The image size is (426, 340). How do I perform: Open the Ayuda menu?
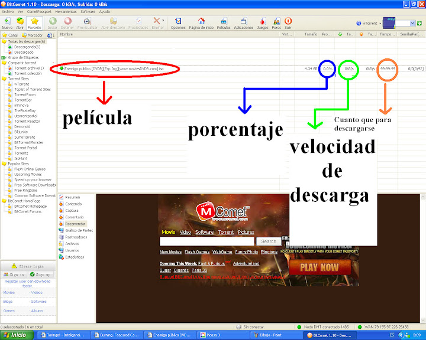click(104, 12)
